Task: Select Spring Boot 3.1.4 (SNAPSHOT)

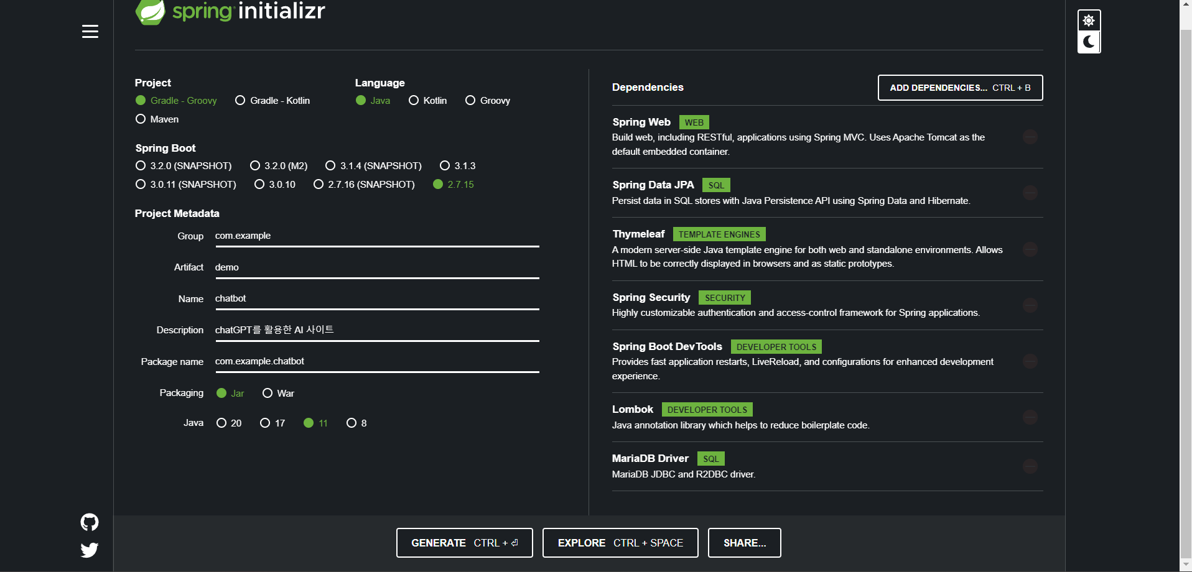Action: pos(373,166)
